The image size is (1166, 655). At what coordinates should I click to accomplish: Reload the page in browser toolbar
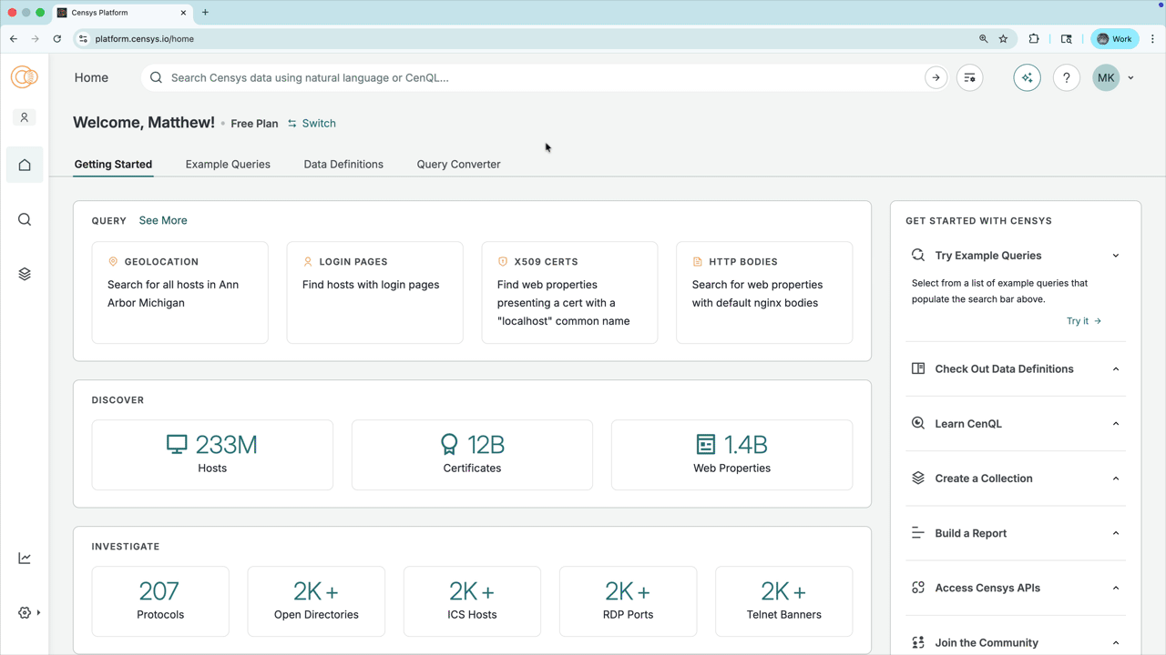[x=56, y=39]
